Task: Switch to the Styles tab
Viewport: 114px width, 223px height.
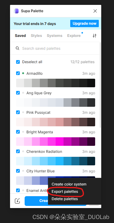Action: tap(36, 36)
